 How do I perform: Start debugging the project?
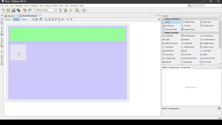77,10
